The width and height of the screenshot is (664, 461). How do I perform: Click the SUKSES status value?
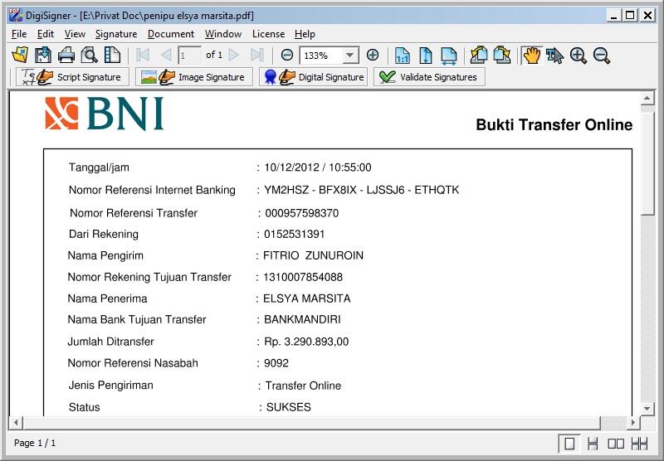click(288, 407)
